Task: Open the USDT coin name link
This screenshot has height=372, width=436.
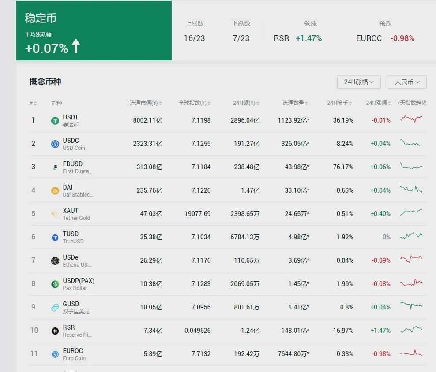Action: pos(71,117)
